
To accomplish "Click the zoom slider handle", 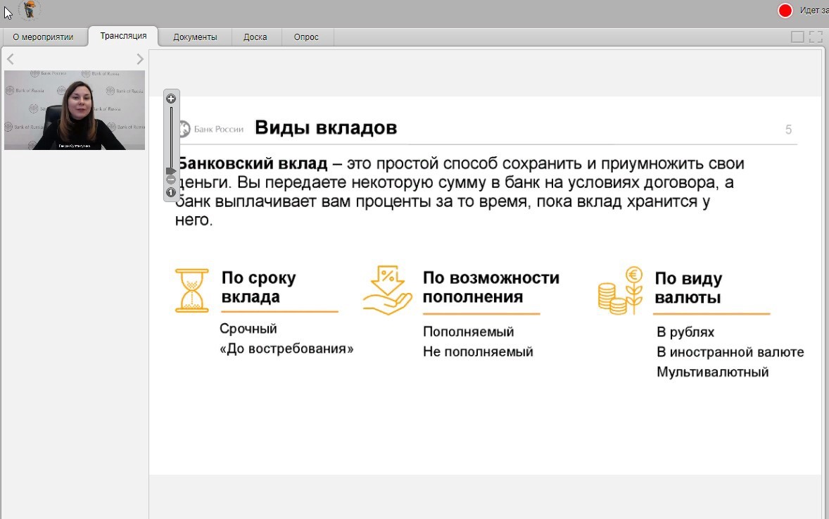I will 171,170.
